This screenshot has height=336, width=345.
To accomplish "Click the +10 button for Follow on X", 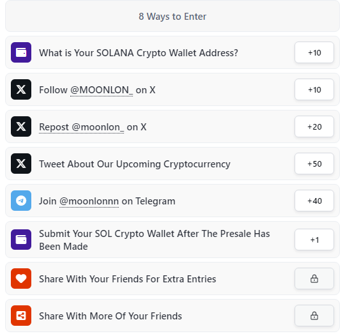I will pos(314,89).
